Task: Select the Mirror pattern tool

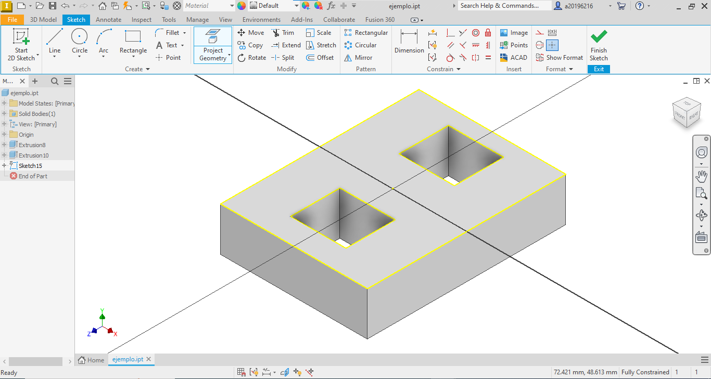Action: (358, 58)
